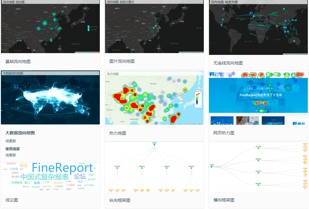Screen dimensions: 309x209
Task: Click the 热力地图 title link
Action: [118, 133]
